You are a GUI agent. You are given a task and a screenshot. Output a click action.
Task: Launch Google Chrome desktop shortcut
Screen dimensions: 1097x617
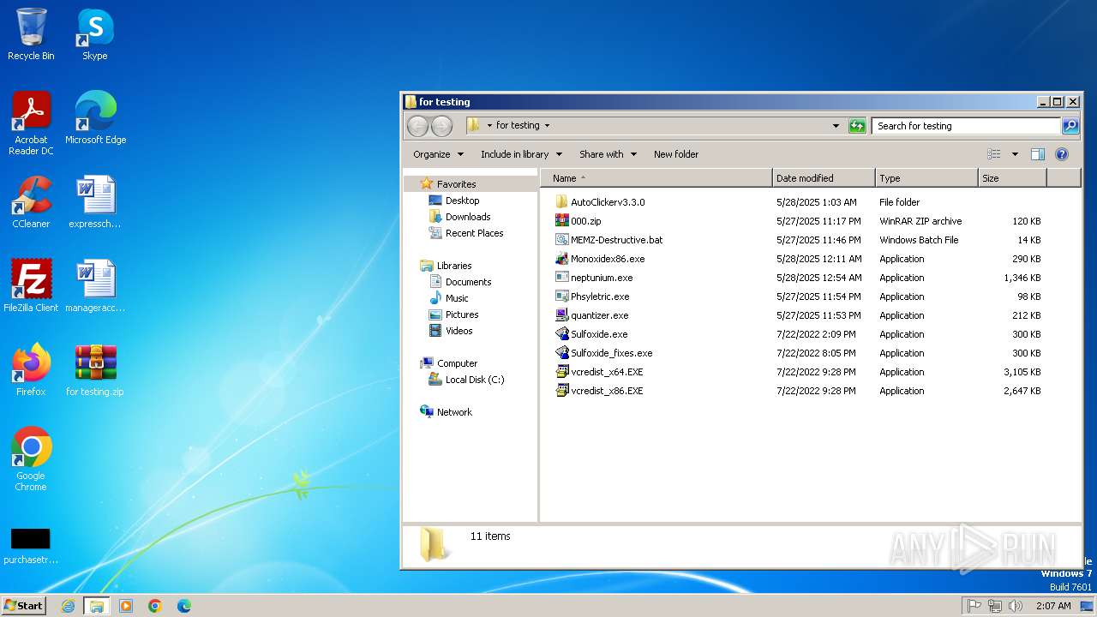click(31, 459)
